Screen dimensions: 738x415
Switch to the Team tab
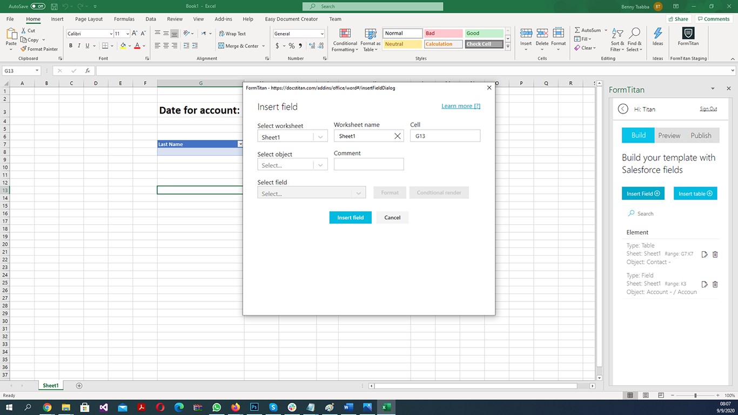[336, 19]
